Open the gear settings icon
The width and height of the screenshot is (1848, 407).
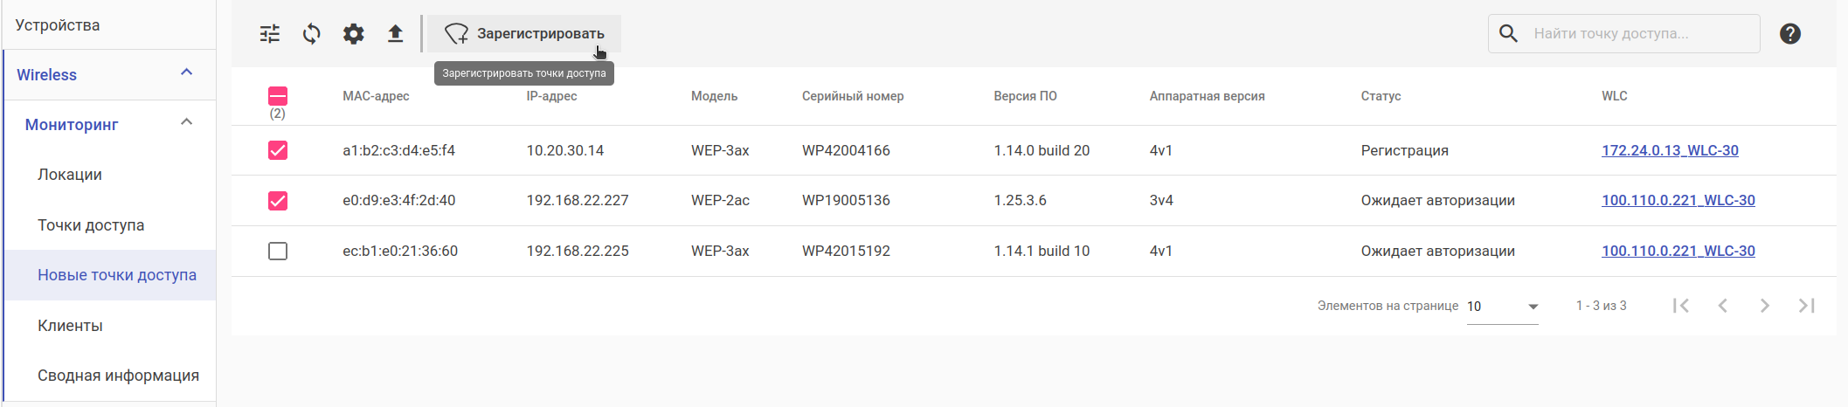(x=353, y=34)
